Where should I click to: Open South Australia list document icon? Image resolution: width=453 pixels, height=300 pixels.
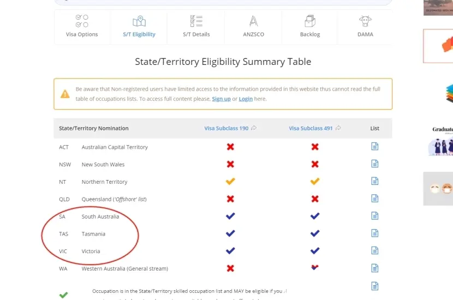tap(375, 216)
